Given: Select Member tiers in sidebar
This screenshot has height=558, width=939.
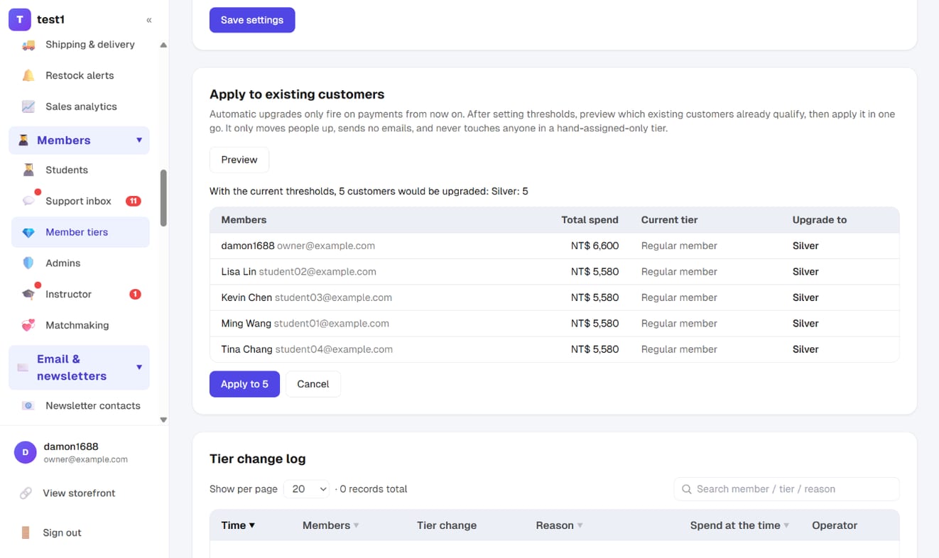Looking at the screenshot, I should 80,232.
